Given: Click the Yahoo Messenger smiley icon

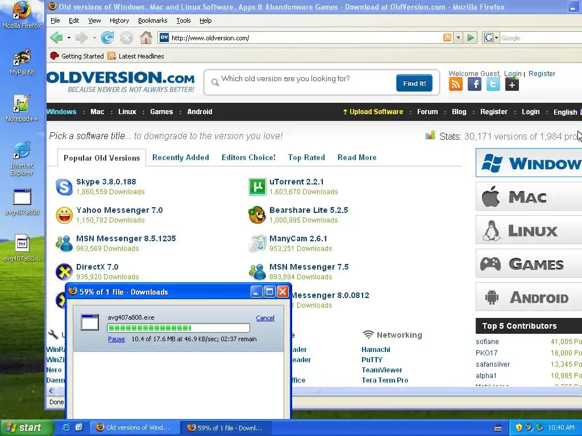Looking at the screenshot, I should pos(64,215).
